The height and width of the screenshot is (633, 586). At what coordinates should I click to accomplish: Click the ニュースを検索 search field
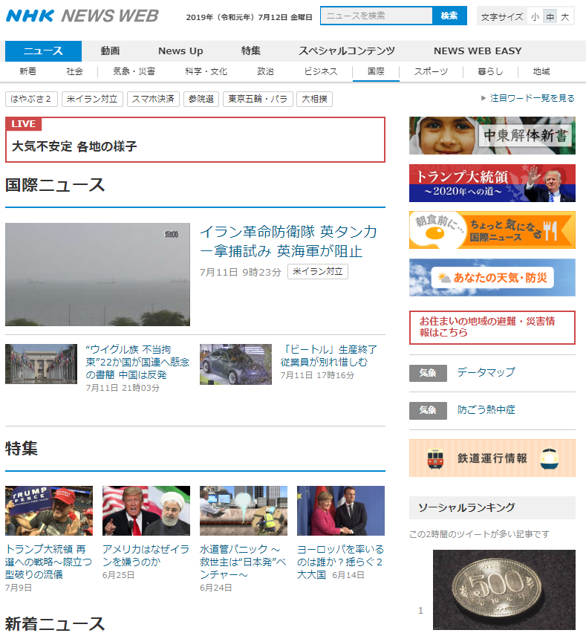click(x=377, y=16)
